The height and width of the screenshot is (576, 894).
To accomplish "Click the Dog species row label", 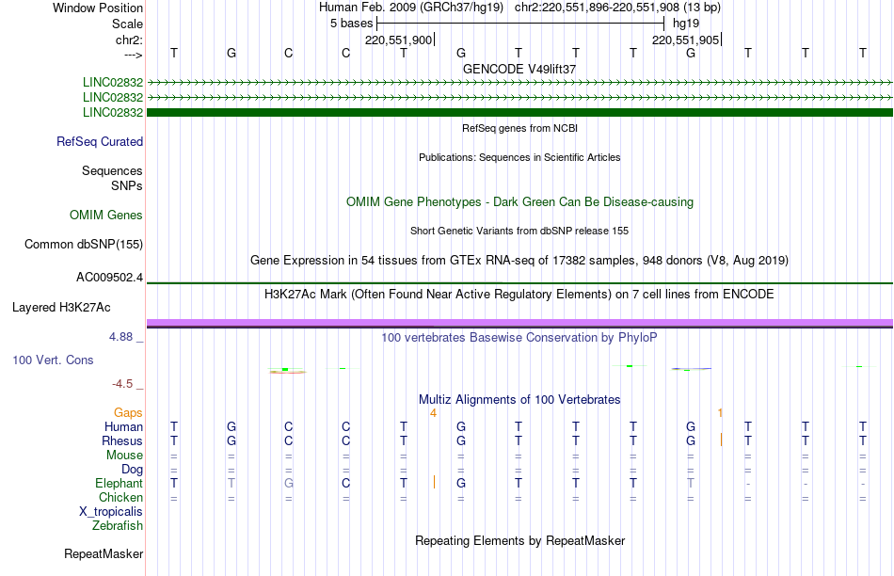I will 133,470.
